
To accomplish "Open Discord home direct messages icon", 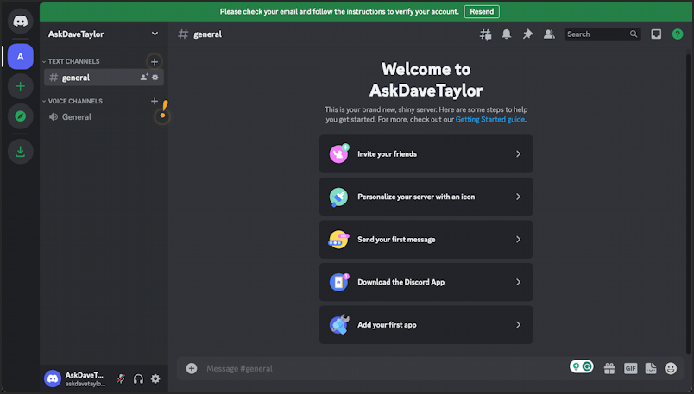I will pos(21,21).
